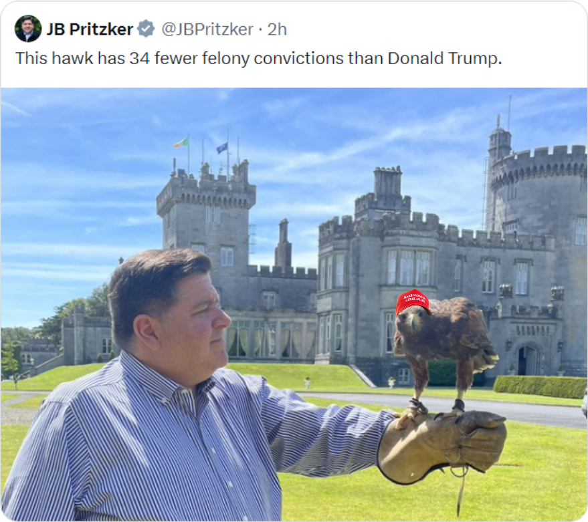Open JB Pritzker's profile avatar
Viewport: 588px width, 522px height.
point(27,29)
